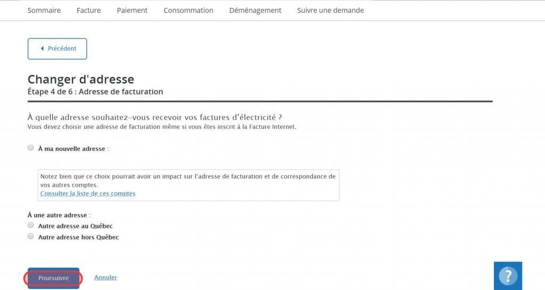The width and height of the screenshot is (545, 290).
Task: Open 'Consulter la liste de ces comptes' link
Action: pos(88,193)
